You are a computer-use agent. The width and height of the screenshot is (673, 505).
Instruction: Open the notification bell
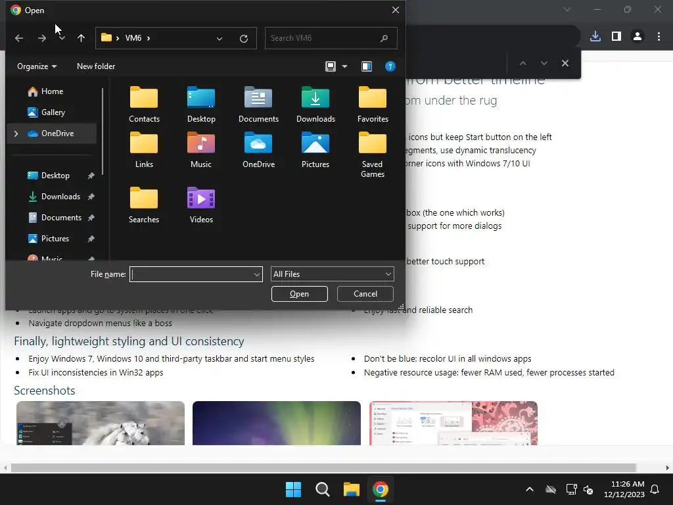(655, 489)
